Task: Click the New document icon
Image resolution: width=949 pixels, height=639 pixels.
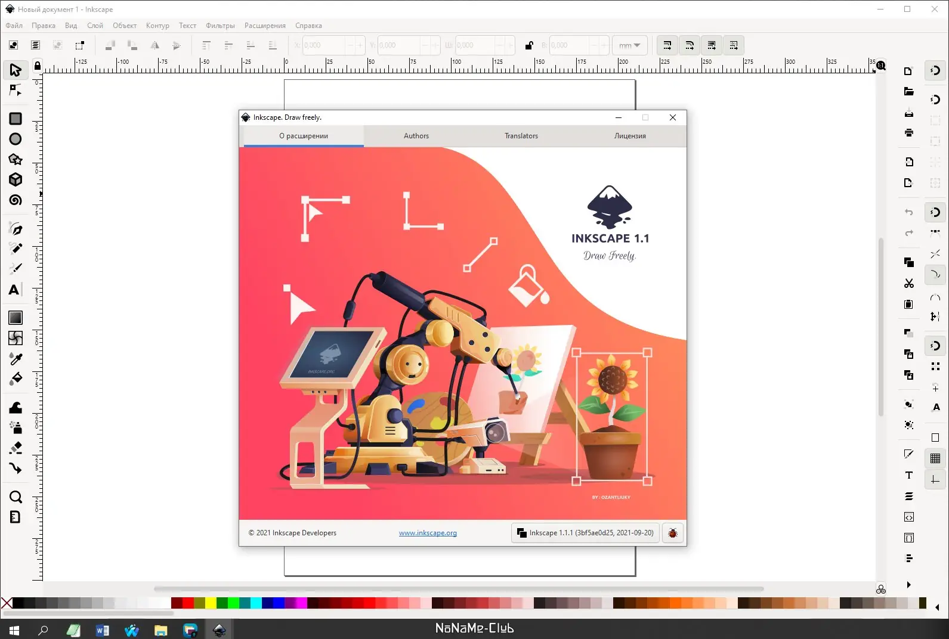Action: (908, 71)
